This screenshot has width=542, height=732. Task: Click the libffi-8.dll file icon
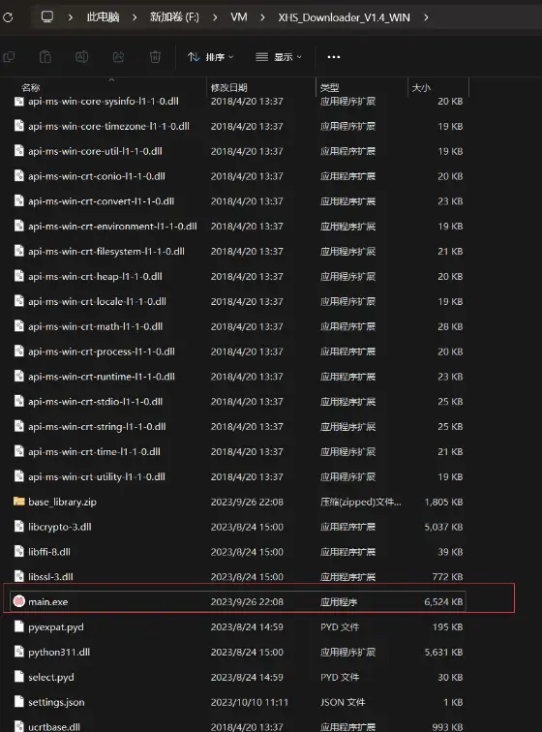click(x=18, y=551)
